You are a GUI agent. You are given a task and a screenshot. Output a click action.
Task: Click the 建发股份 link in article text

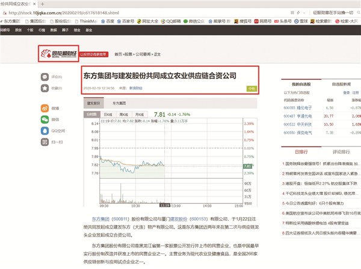(179, 219)
